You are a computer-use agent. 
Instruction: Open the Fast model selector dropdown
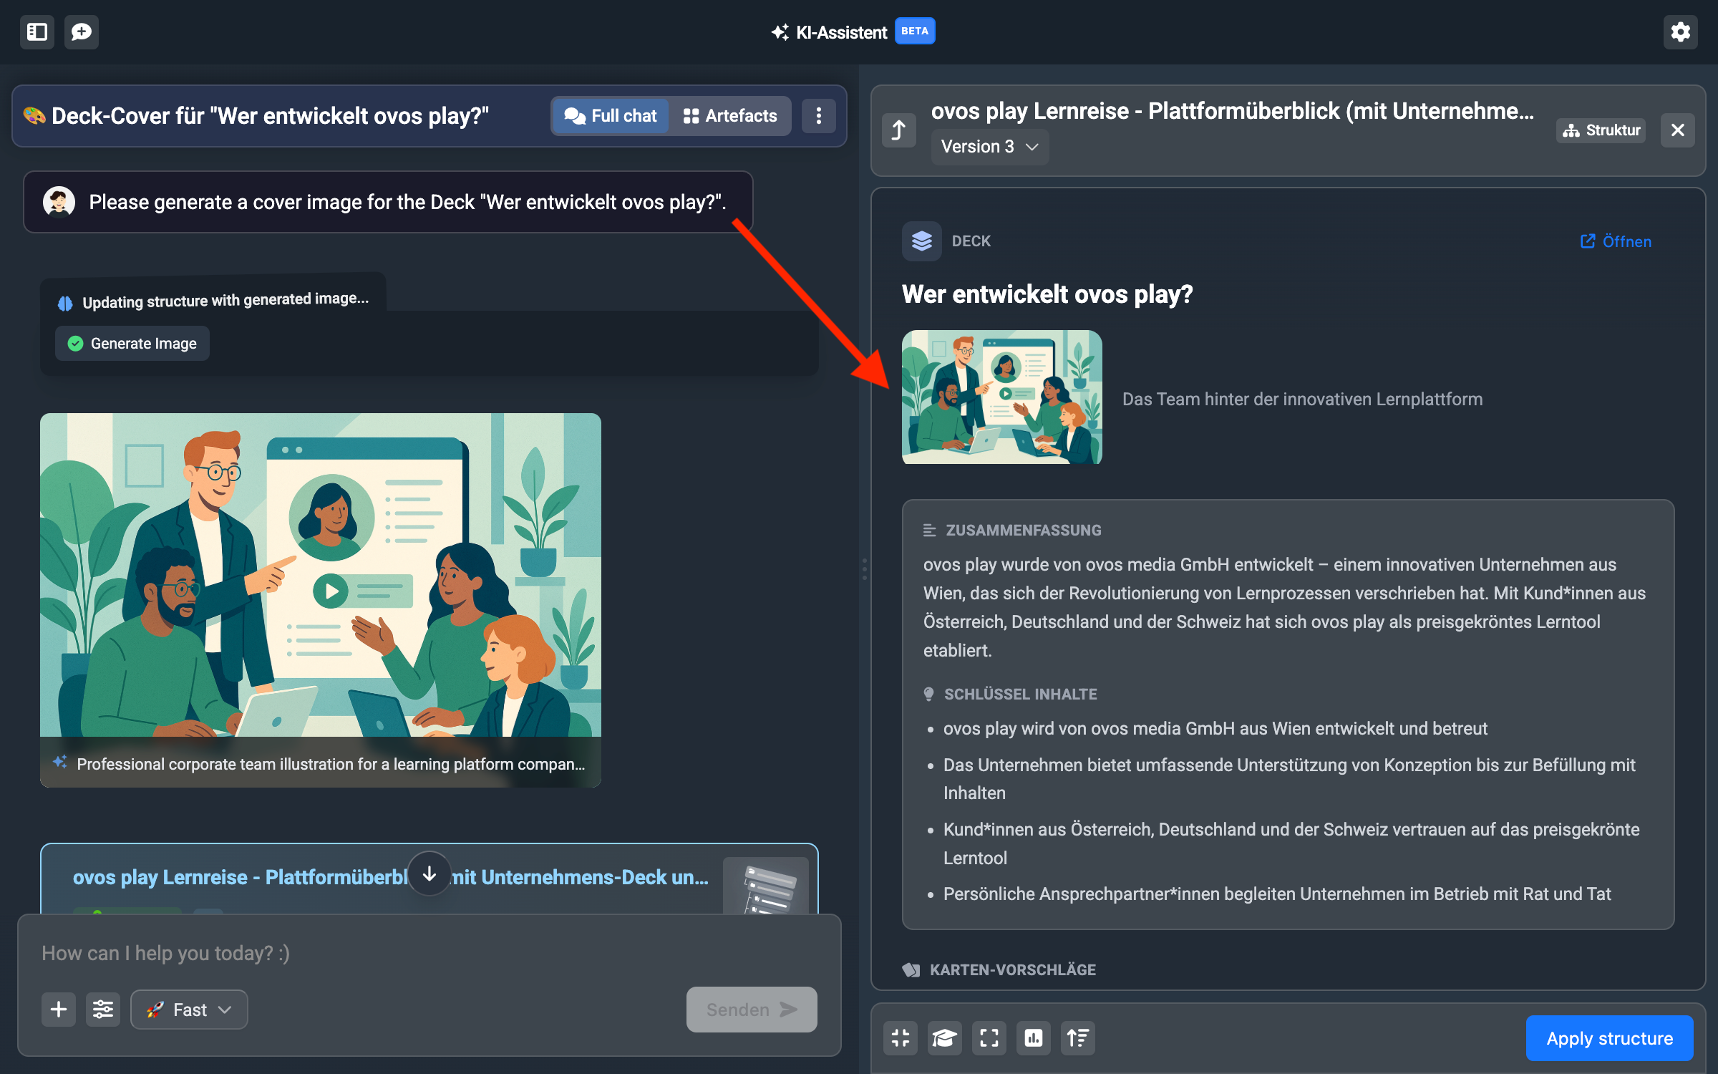coord(189,1010)
